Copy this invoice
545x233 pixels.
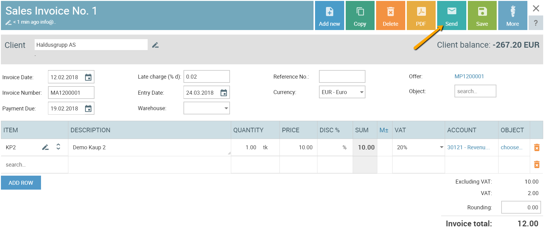[360, 15]
